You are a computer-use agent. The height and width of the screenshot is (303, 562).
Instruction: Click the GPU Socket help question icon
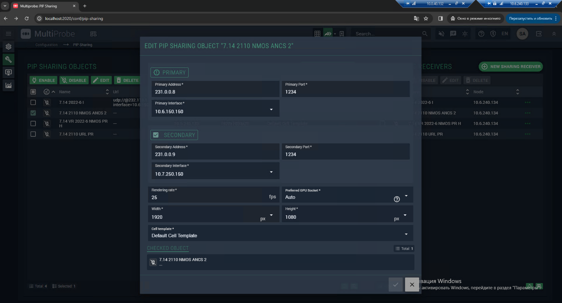coord(397,199)
